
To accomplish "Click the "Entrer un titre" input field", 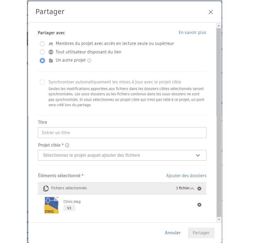I will (x=122, y=133).
